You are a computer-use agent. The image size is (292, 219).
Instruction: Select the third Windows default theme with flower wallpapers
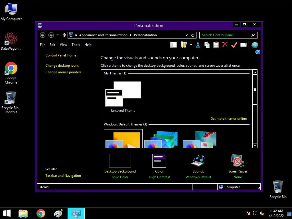tap(200, 139)
